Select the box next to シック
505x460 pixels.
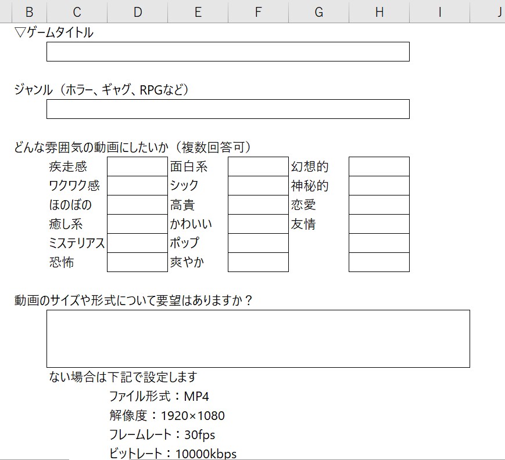tap(258, 186)
